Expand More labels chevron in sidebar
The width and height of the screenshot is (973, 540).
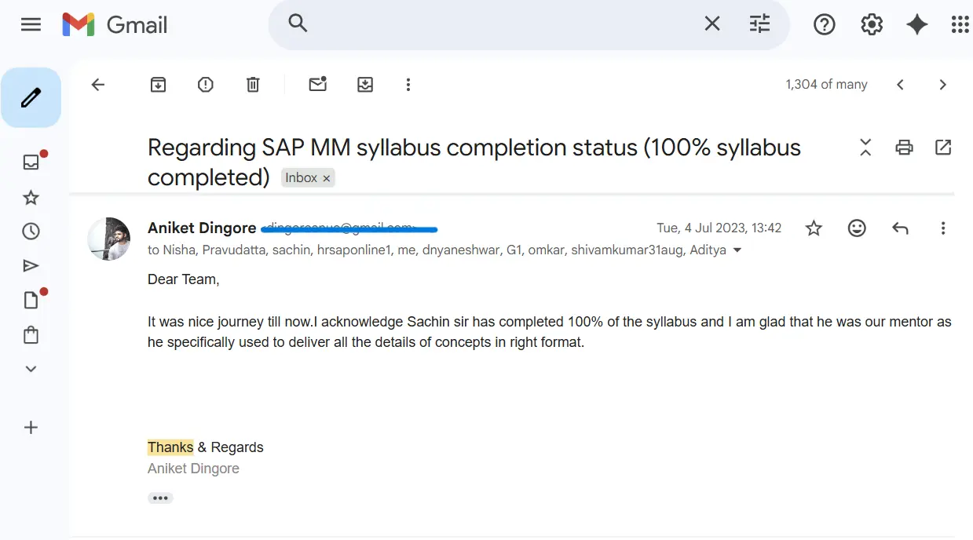(x=31, y=369)
